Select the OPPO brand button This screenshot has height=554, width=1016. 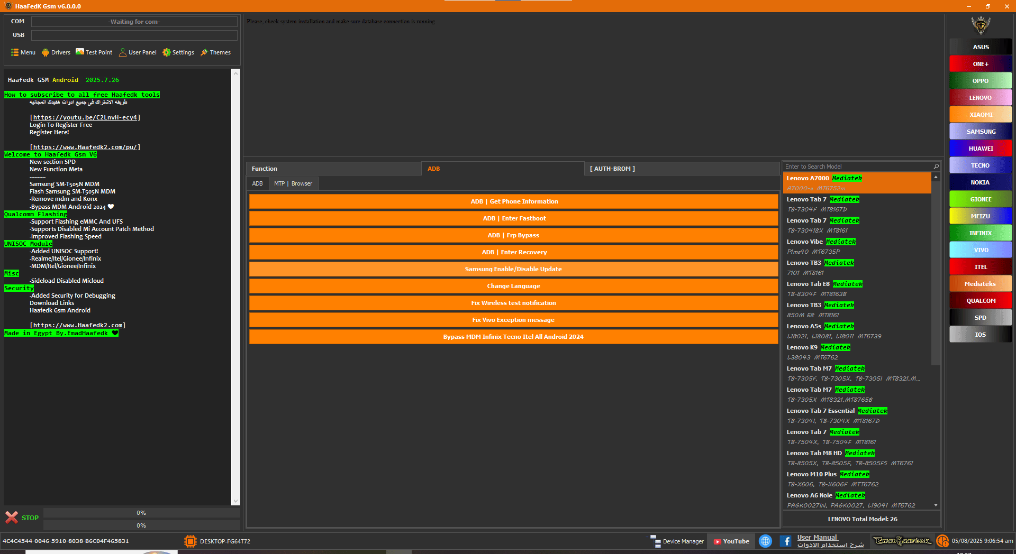point(981,81)
